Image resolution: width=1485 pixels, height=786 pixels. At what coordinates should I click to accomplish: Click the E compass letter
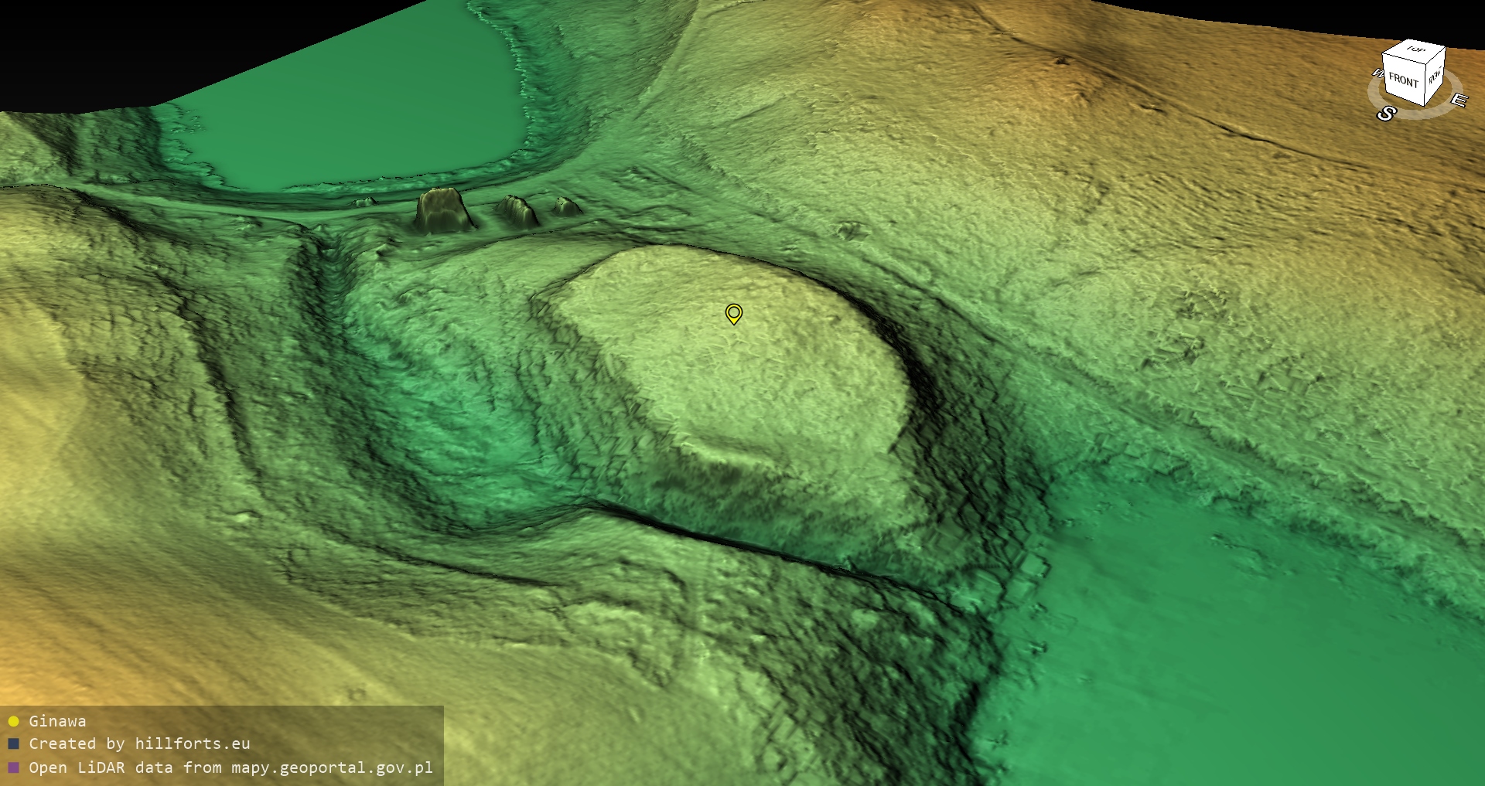[x=1458, y=100]
